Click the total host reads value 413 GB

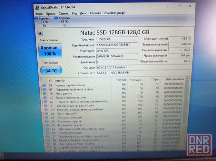(x=180, y=38)
